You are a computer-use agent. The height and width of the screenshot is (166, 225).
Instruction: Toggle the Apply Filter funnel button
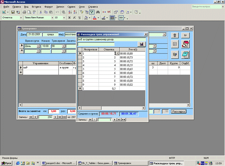coord(91,12)
